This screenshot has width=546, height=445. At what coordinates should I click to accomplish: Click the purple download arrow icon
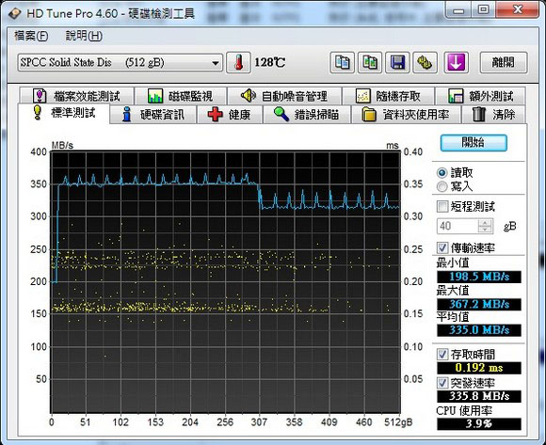(456, 63)
